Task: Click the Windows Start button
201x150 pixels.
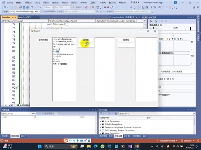Action: (x=39, y=147)
